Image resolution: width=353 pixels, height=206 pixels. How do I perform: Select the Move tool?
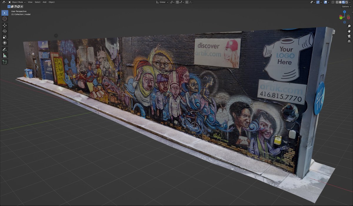(5, 25)
